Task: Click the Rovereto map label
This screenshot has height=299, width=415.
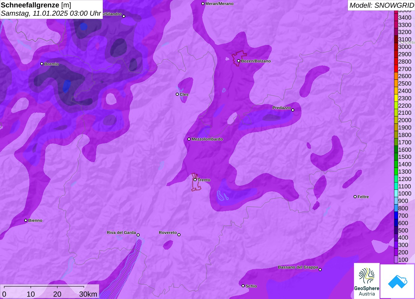Action: (x=168, y=232)
